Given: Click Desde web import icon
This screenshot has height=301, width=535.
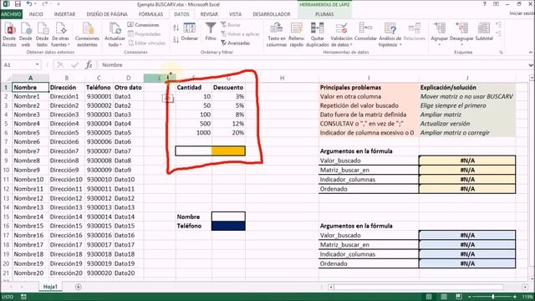Looking at the screenshot, I should [x=26, y=35].
